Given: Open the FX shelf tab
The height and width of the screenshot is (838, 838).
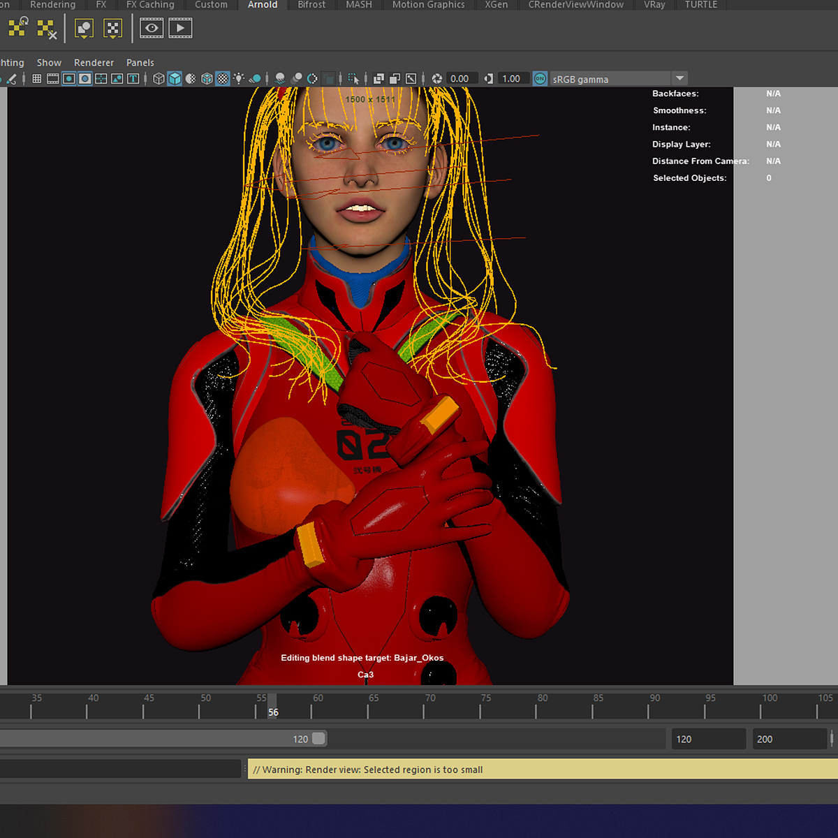Looking at the screenshot, I should [101, 5].
